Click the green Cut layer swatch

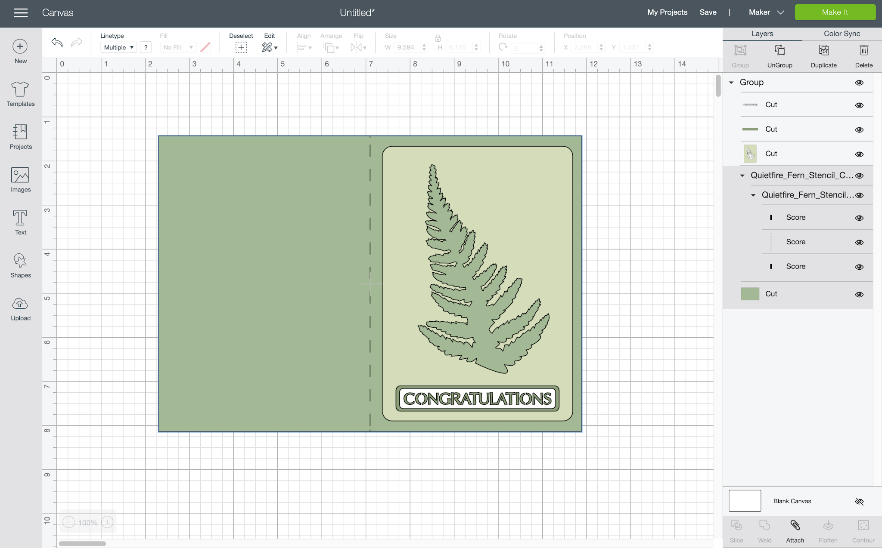pyautogui.click(x=750, y=294)
